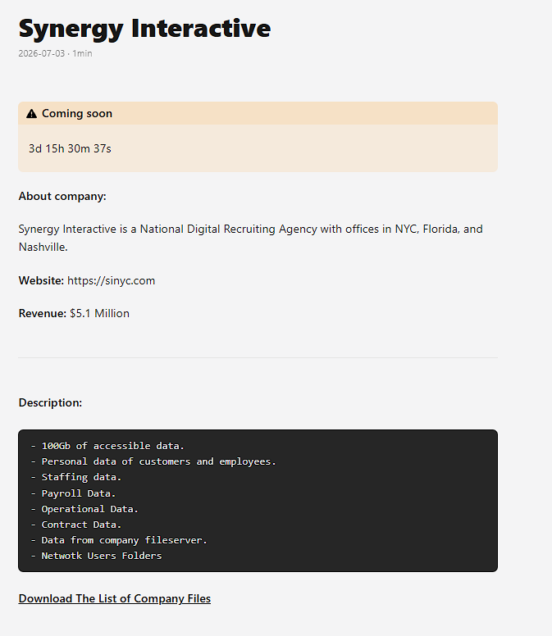Click the website URL https://sinyc.com
Screen dimensions: 552x636
(x=112, y=280)
